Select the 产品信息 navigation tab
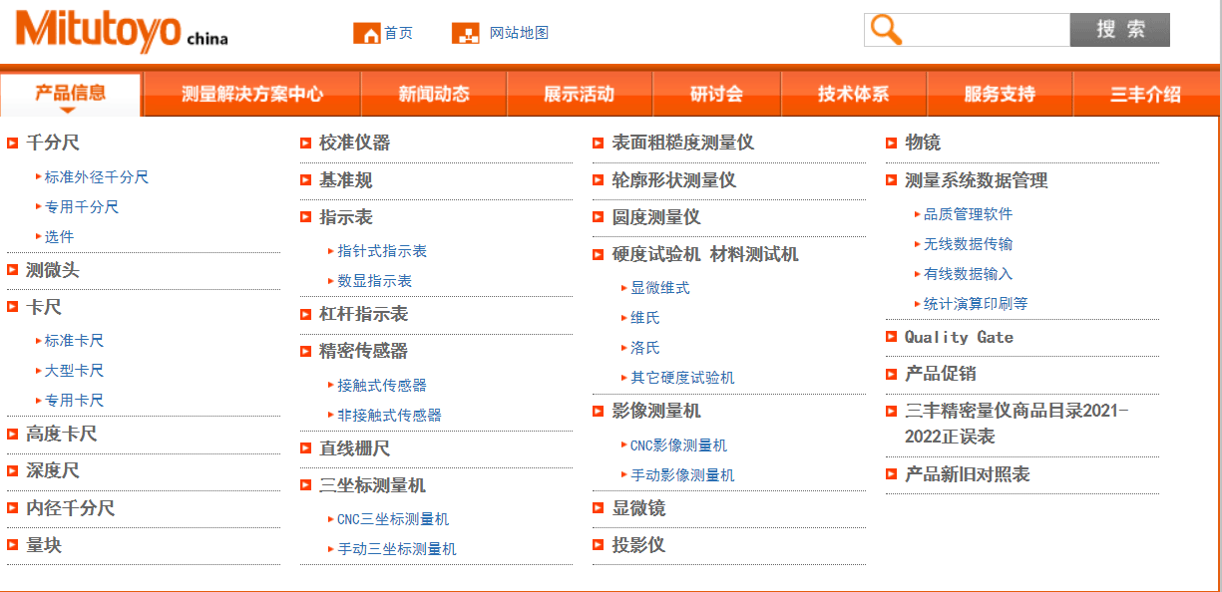Viewport: 1222px width, 592px height. (x=71, y=94)
